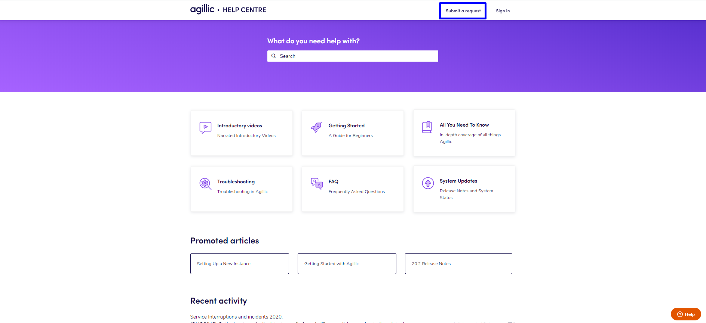Open the orange Help widget button
The width and height of the screenshot is (706, 323).
(x=686, y=314)
